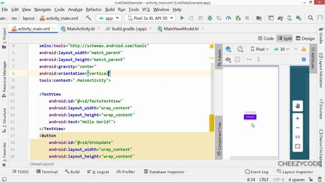Viewport: 325px width, 183px height.
Task: Switch editor to Code view
Action: coord(266,39)
